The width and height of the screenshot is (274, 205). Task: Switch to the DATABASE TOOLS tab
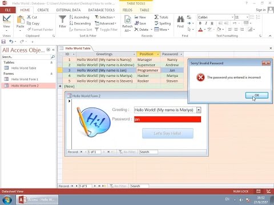[101, 10]
